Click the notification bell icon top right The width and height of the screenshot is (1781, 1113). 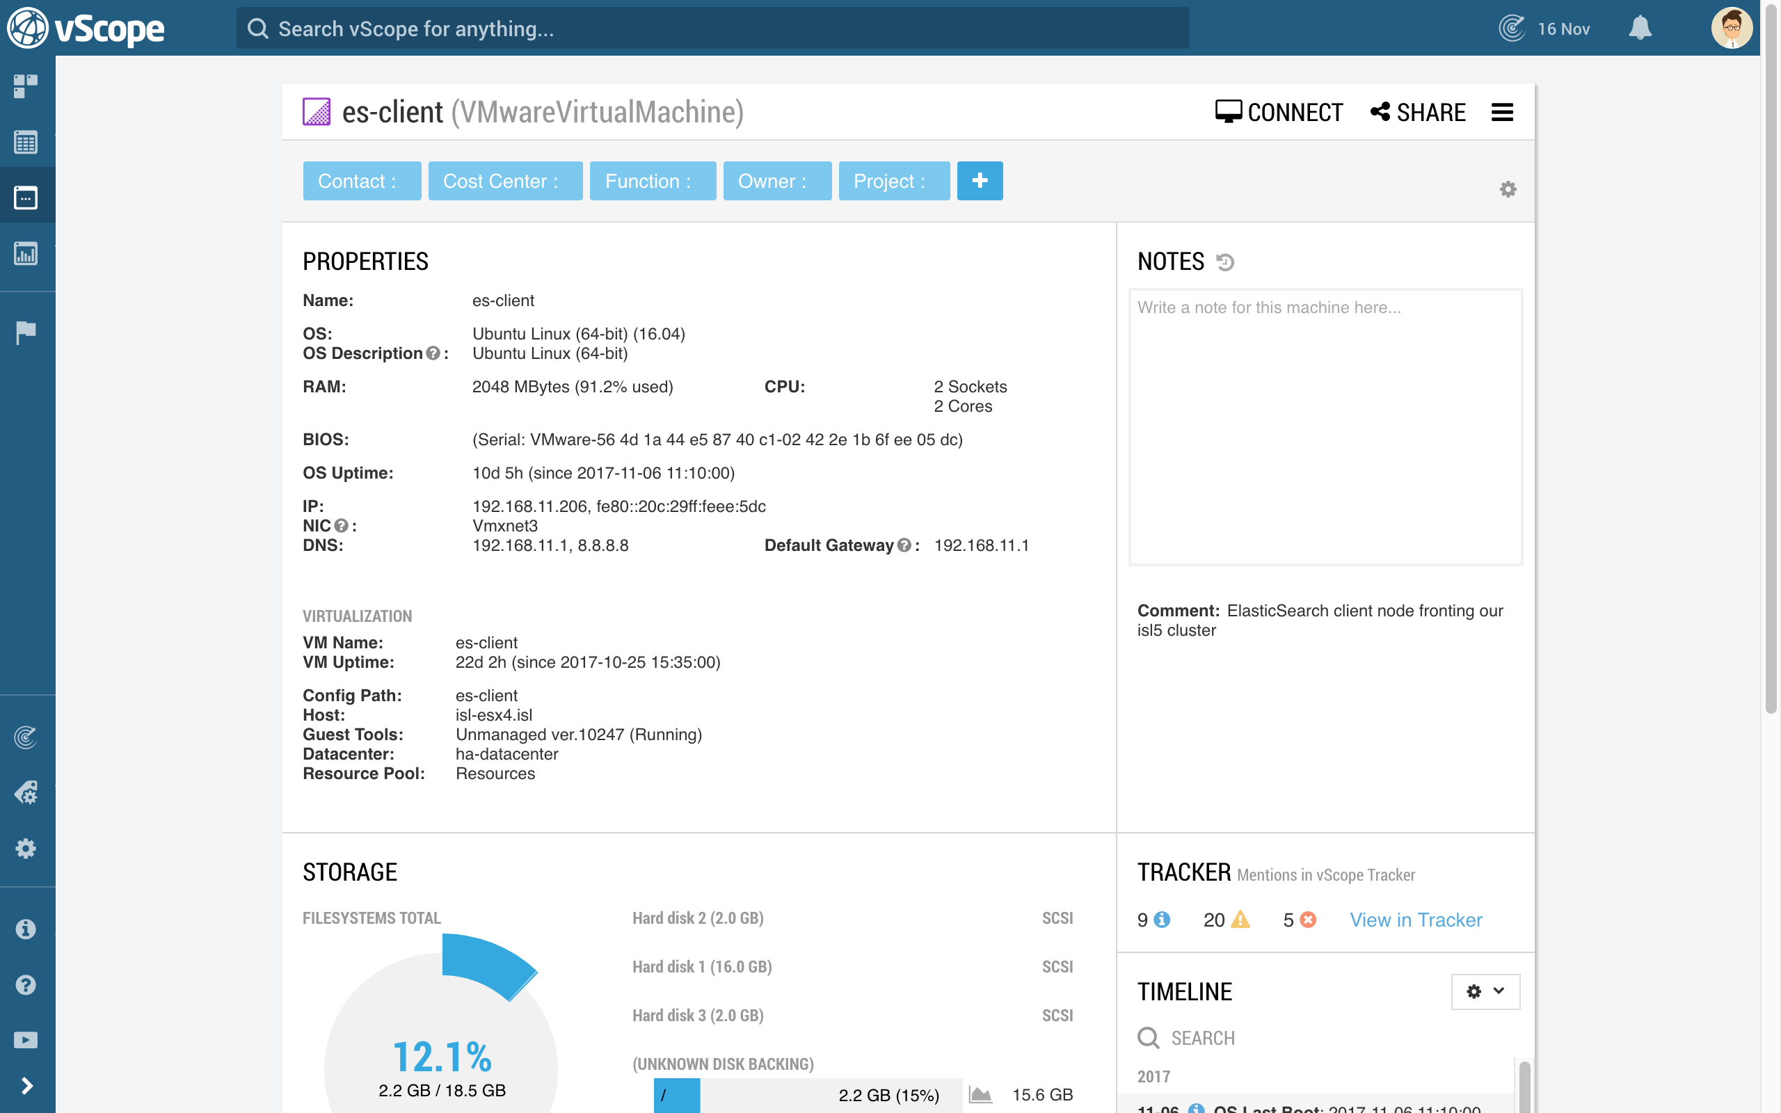1640,29
